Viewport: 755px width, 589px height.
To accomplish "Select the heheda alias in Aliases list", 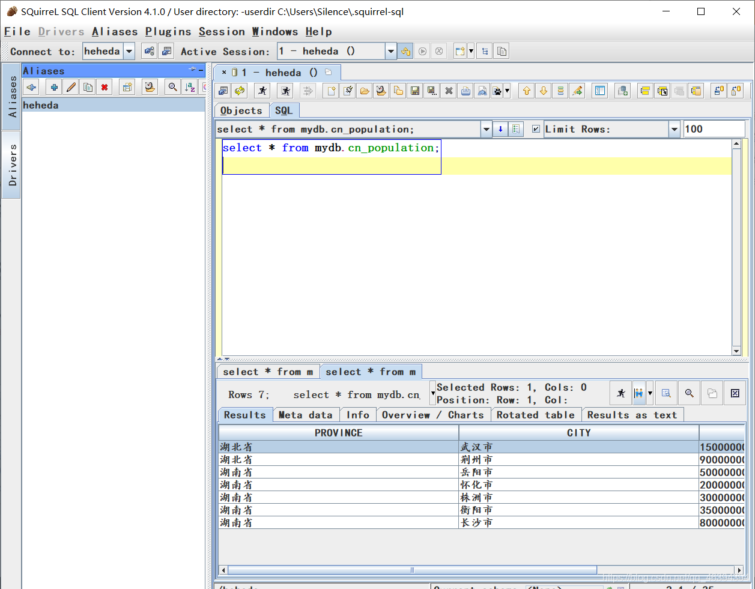I will [x=114, y=105].
